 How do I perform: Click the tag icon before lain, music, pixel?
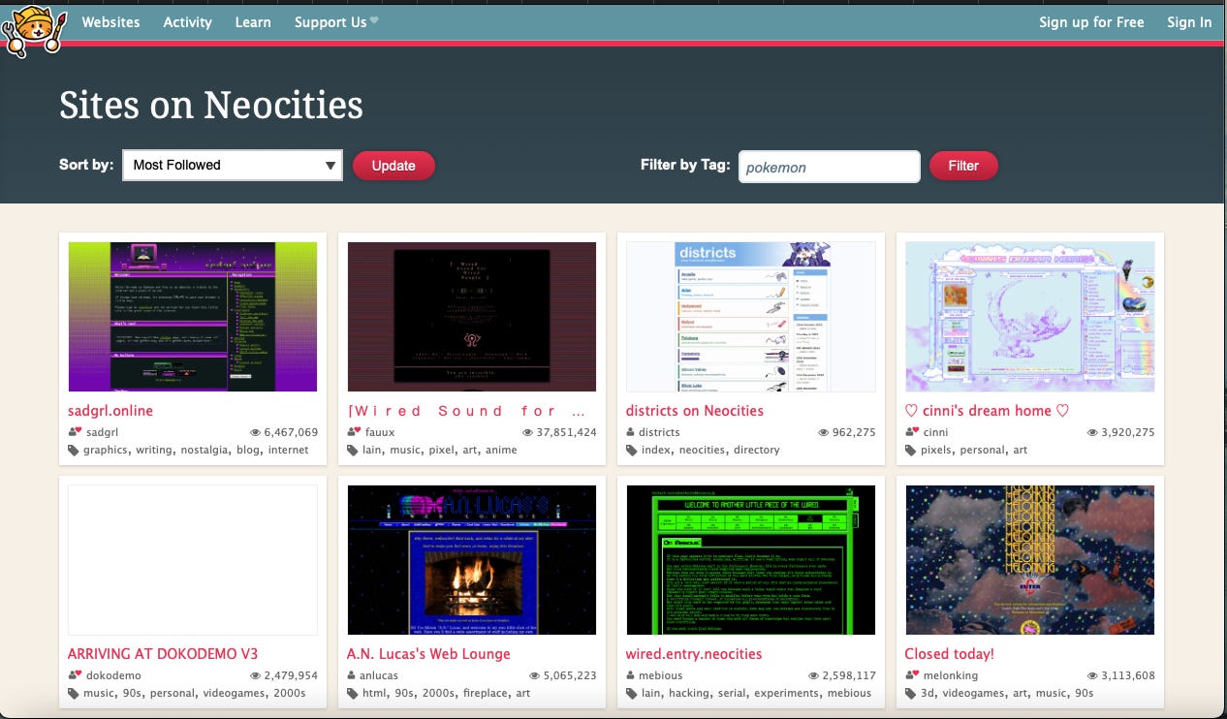coord(353,450)
